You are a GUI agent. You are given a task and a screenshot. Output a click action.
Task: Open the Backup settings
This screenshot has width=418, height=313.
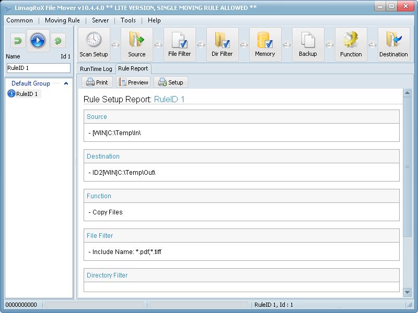click(308, 44)
